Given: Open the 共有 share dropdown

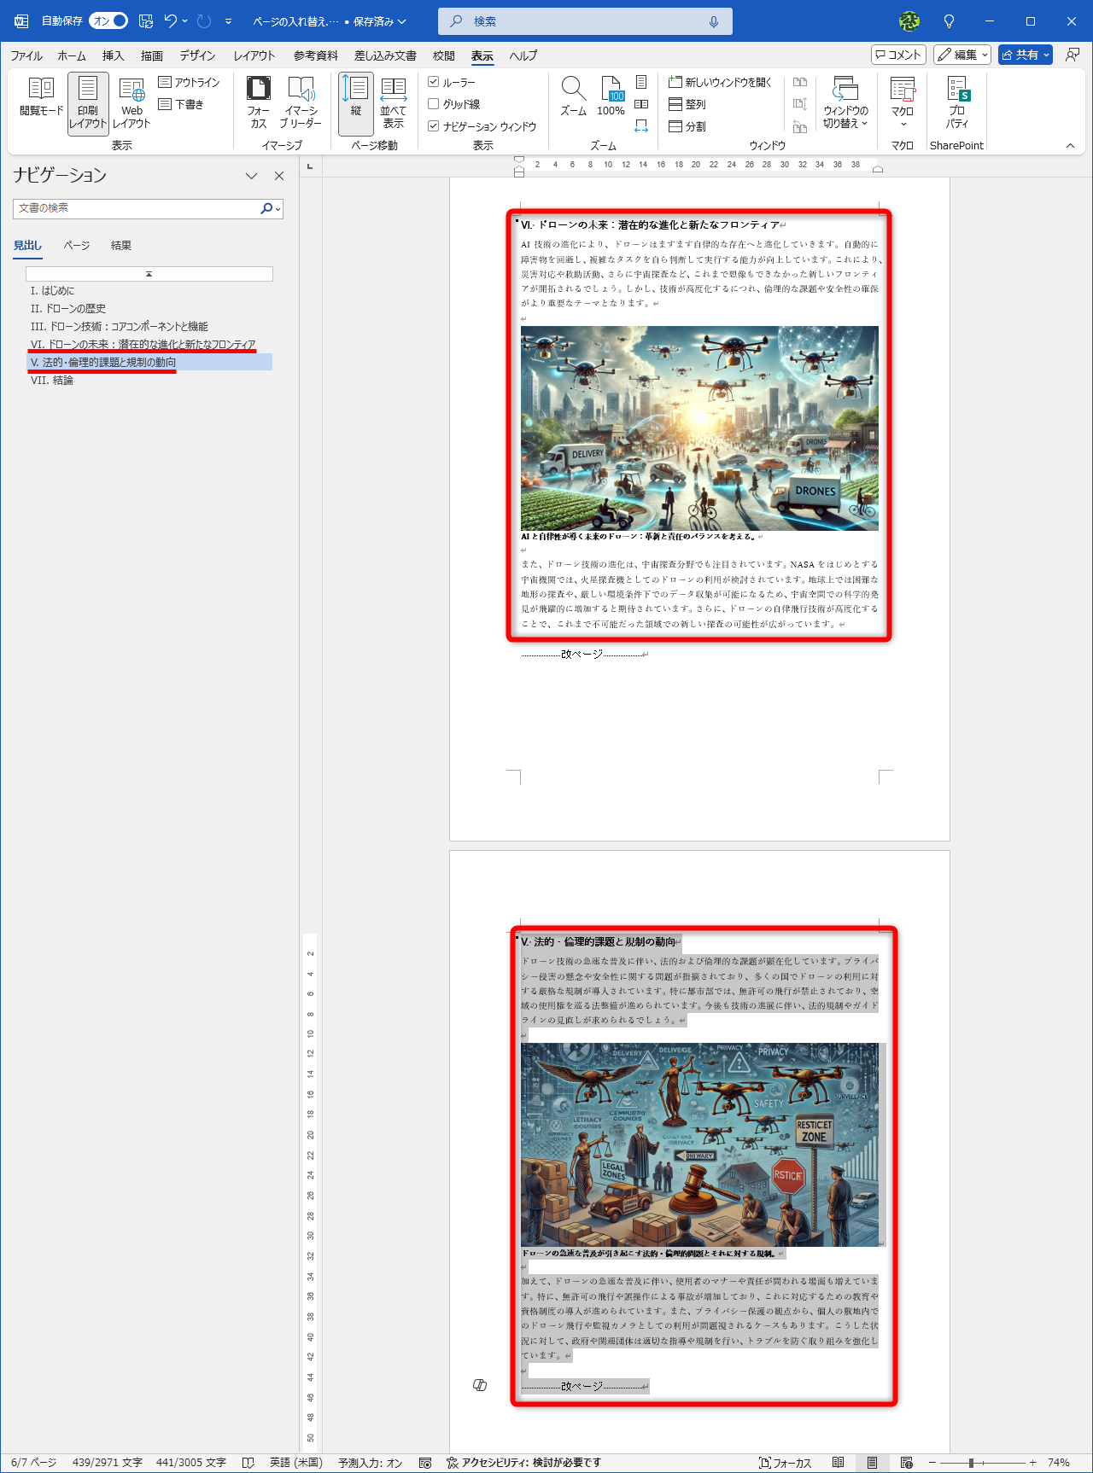Looking at the screenshot, I should (x=1026, y=55).
